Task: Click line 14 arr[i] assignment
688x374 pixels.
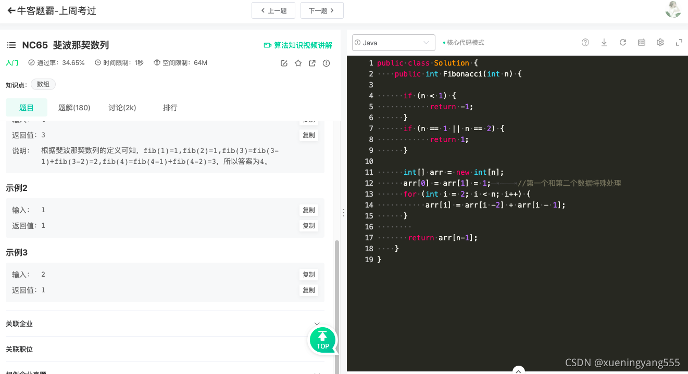Action: tap(495, 205)
